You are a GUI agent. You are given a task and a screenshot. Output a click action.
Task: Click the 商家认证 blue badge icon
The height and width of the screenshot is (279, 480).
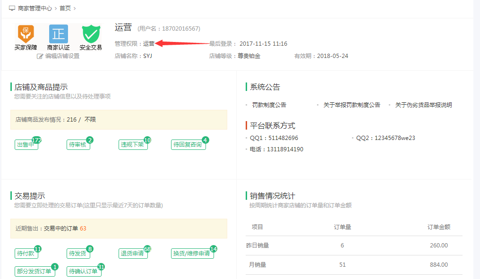coord(59,34)
